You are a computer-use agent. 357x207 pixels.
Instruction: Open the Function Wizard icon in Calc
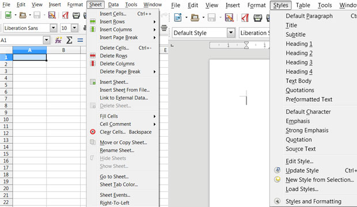(58, 40)
